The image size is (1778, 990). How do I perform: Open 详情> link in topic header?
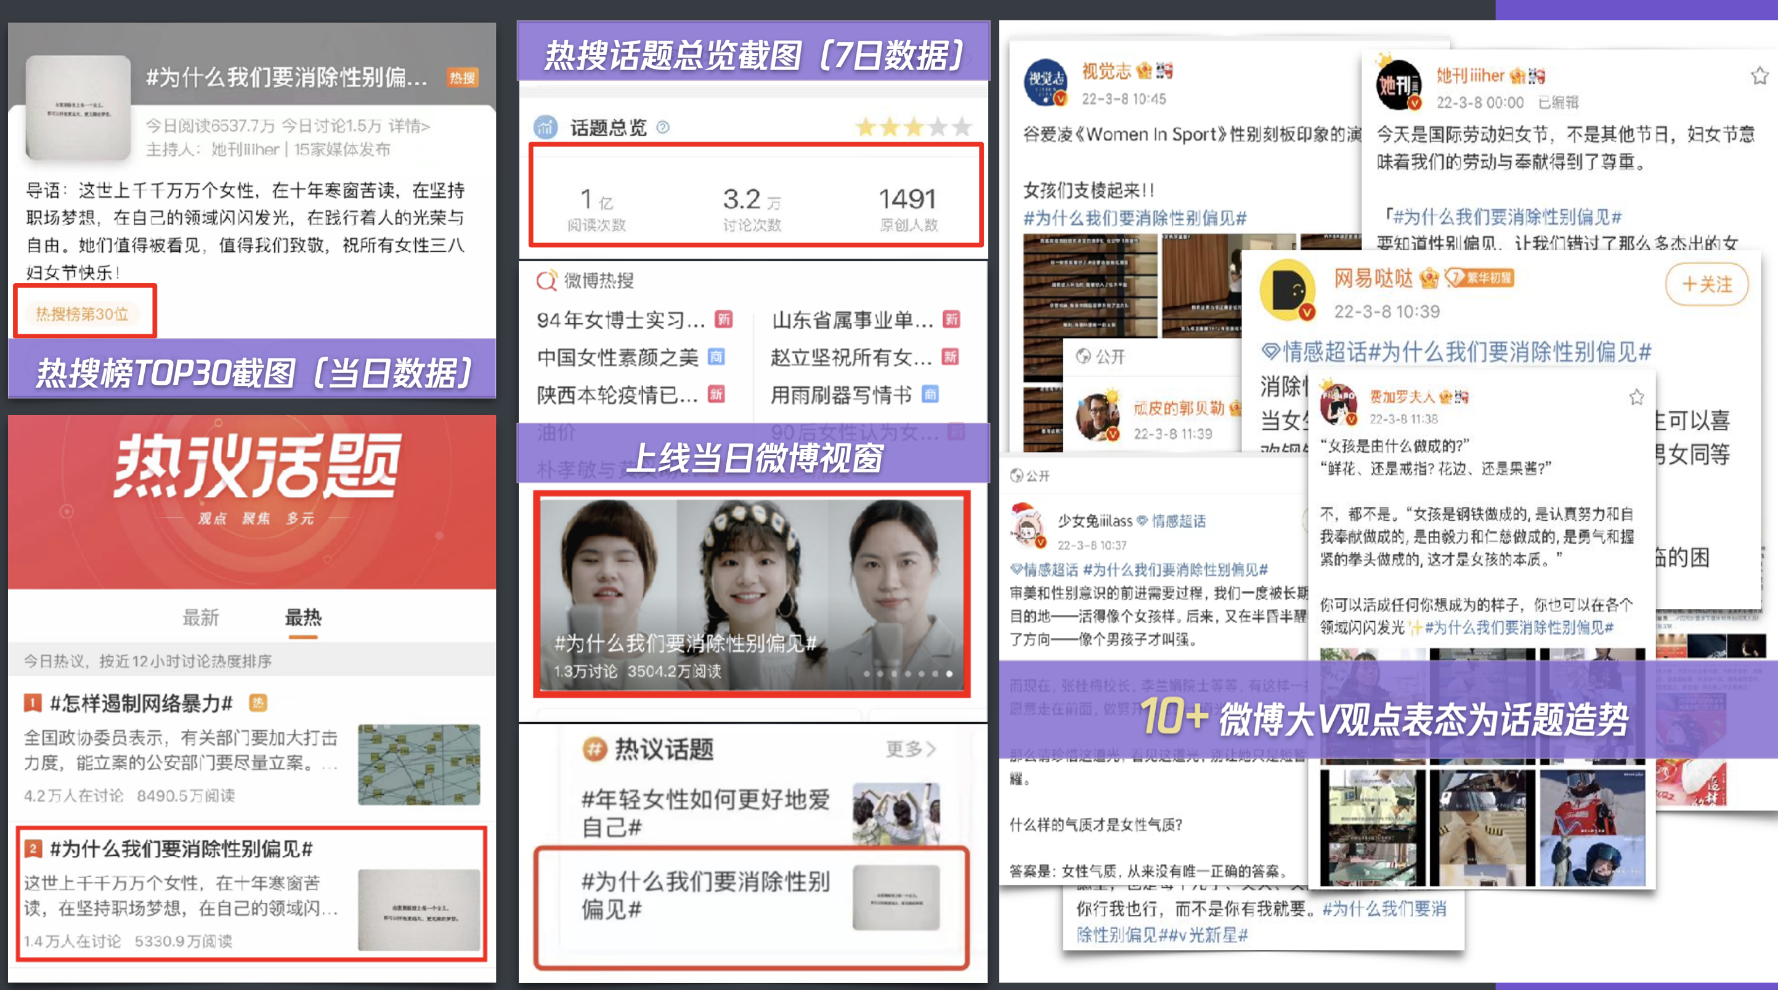pyautogui.click(x=409, y=126)
